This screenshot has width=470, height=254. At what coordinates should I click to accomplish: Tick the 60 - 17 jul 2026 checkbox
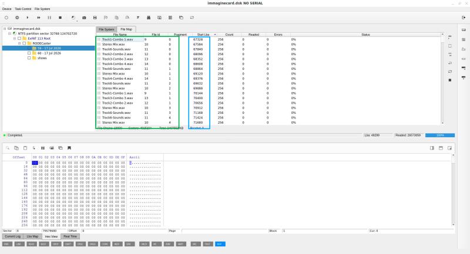(29, 53)
